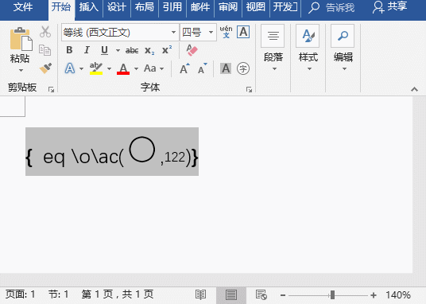Viewport: 426px width, 304px height.
Task: Switch to the 邮件 Mailings tab
Action: coord(200,7)
